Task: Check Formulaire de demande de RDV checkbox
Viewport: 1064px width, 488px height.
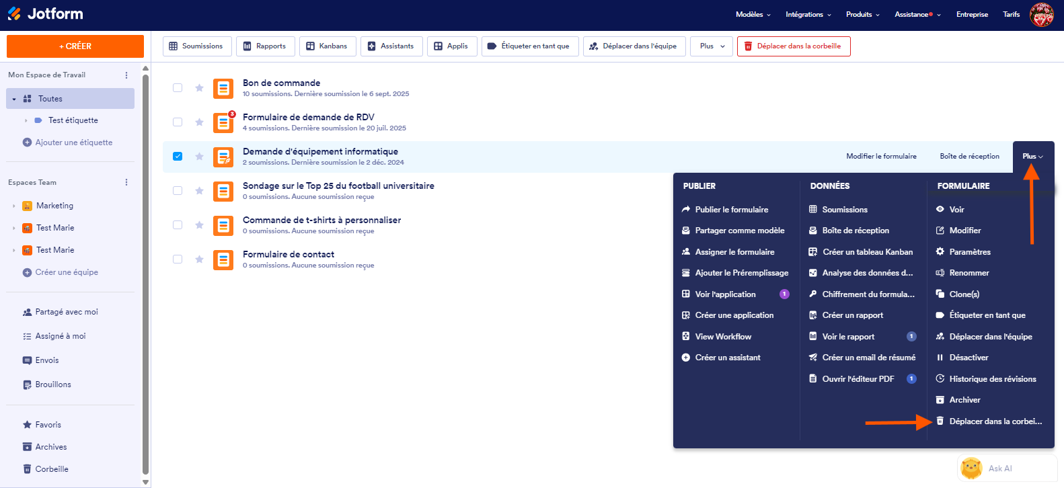Action: pyautogui.click(x=178, y=122)
